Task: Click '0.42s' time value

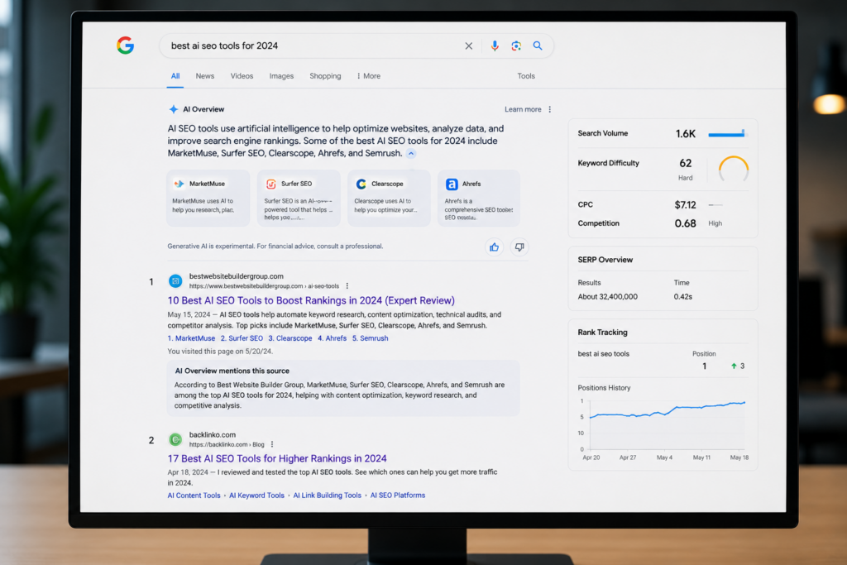Action: [x=682, y=296]
